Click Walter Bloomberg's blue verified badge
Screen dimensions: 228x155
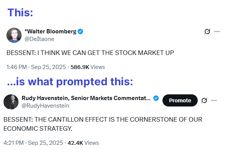80,32
